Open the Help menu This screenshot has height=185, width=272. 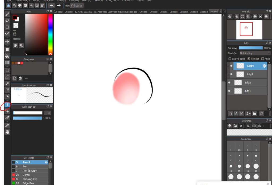coord(149,1)
